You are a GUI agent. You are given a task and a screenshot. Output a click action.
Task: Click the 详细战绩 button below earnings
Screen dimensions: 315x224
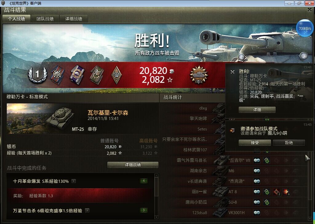coord(133,165)
